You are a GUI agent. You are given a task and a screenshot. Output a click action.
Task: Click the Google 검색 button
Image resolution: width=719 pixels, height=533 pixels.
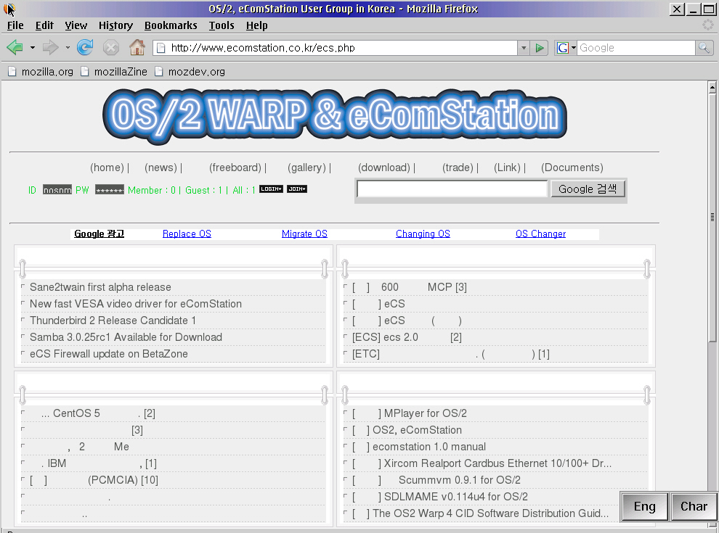pyautogui.click(x=588, y=189)
